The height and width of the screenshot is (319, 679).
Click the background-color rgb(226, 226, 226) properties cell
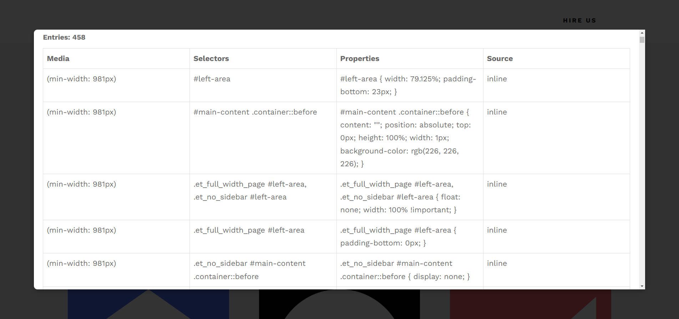click(399, 151)
